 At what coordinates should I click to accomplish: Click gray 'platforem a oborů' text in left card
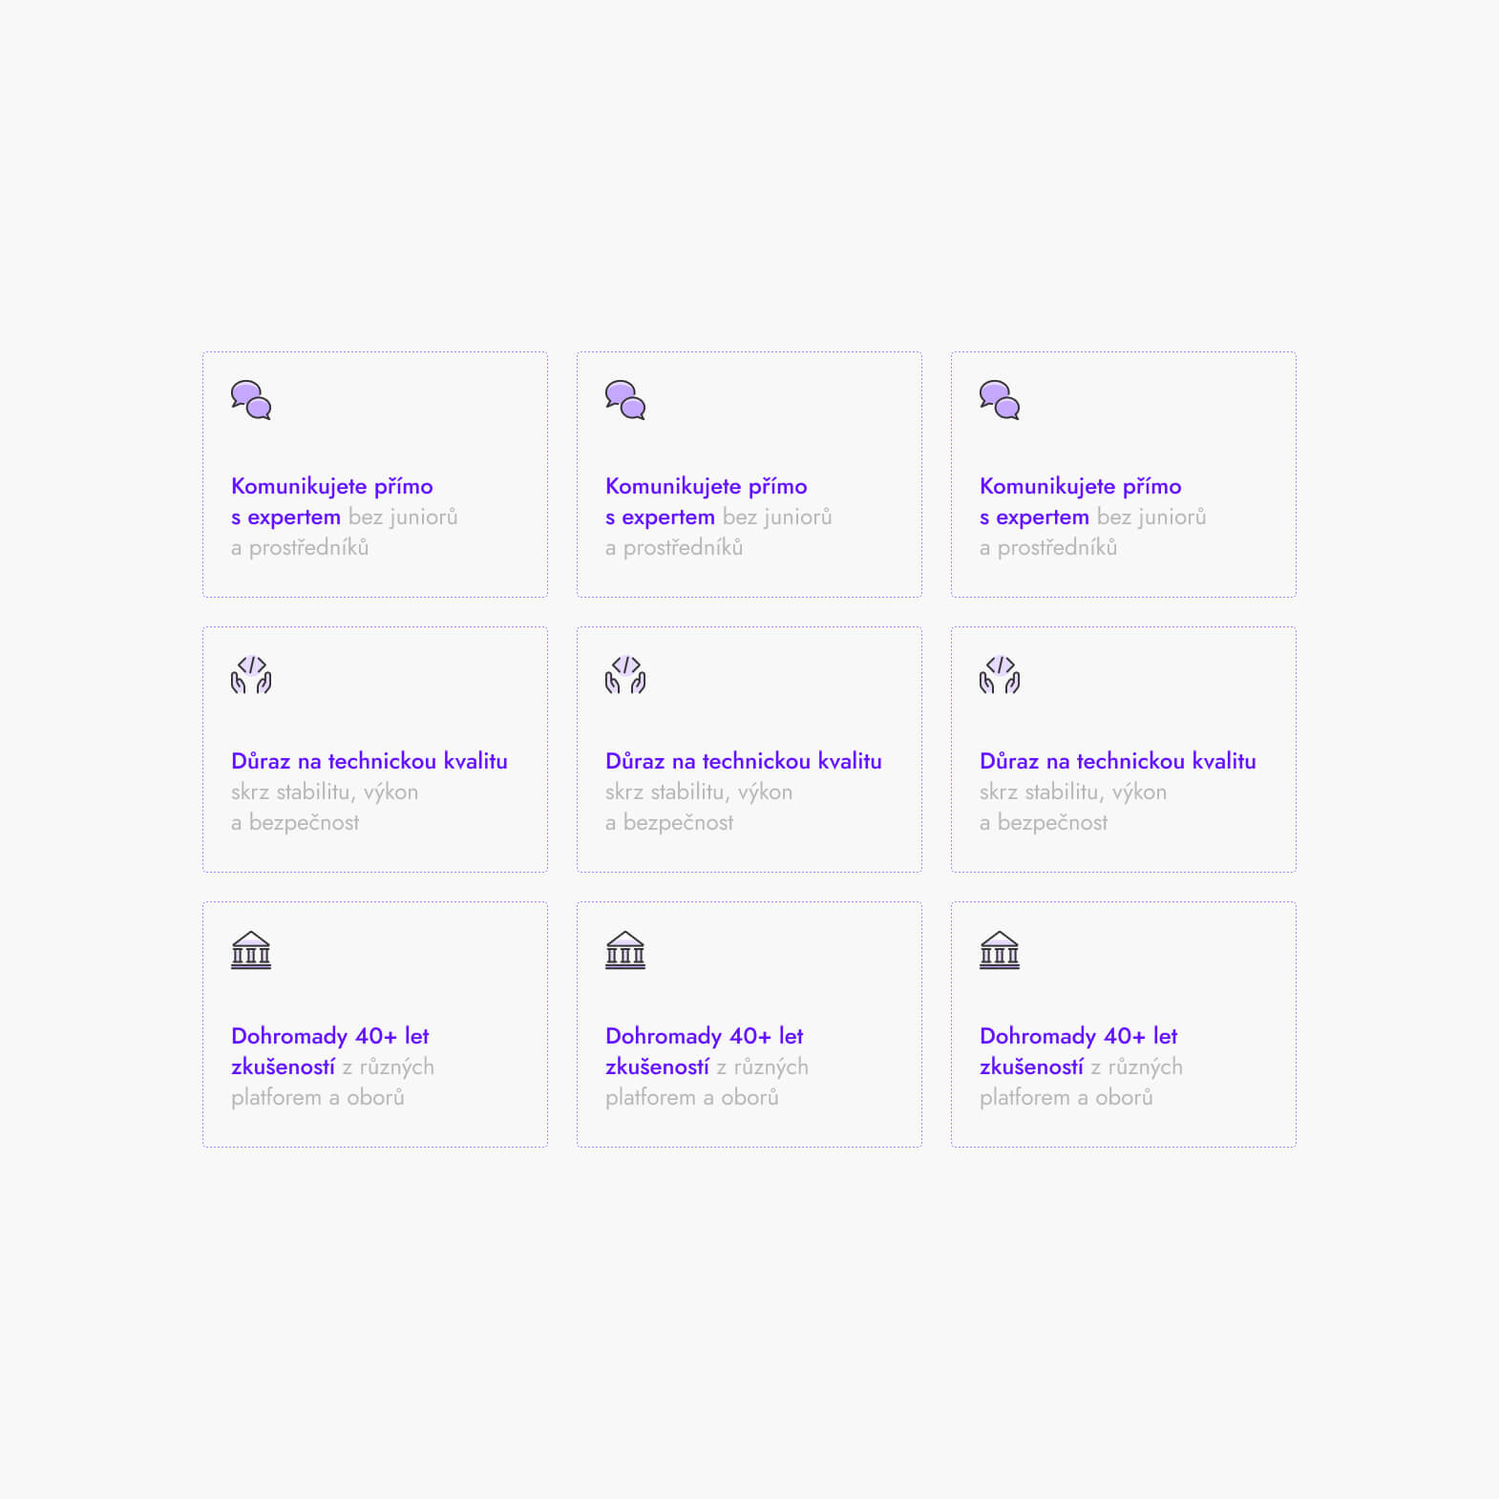pyautogui.click(x=318, y=1098)
